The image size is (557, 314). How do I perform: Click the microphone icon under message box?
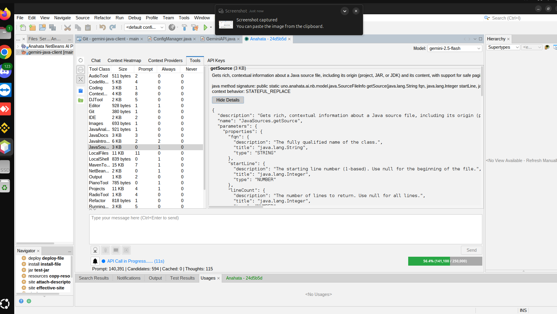point(95,250)
